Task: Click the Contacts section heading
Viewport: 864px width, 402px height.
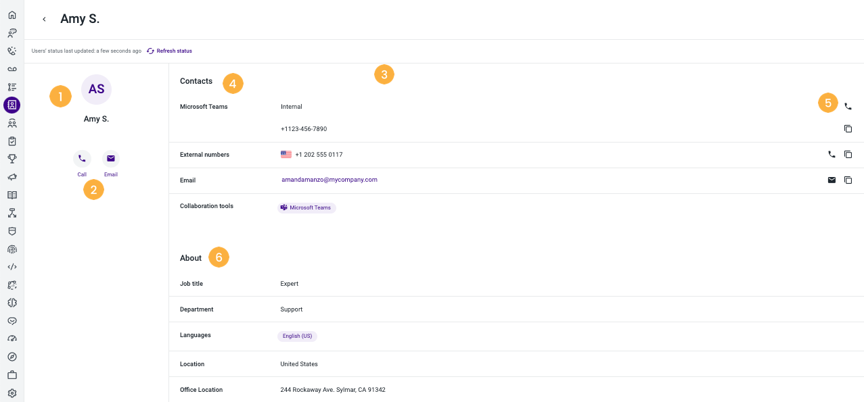Action: (x=196, y=81)
